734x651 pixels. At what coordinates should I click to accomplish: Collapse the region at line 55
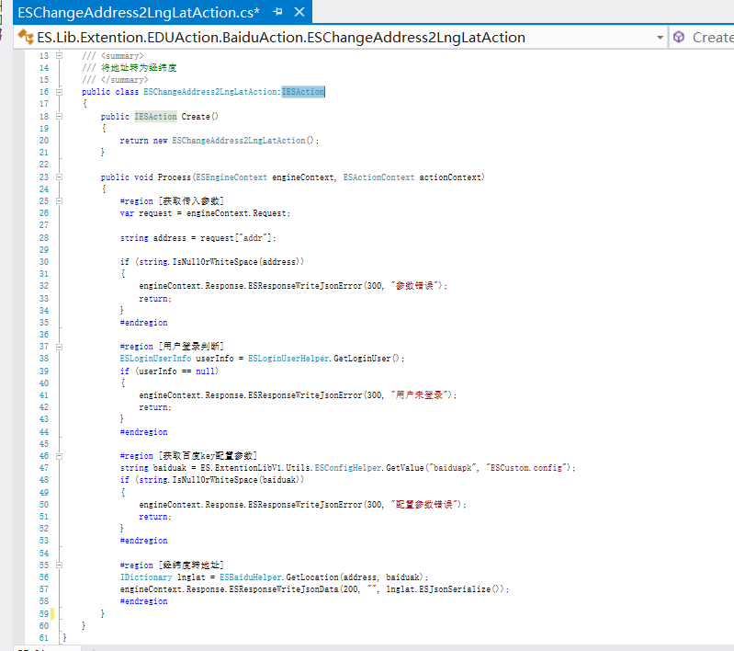pos(59,565)
